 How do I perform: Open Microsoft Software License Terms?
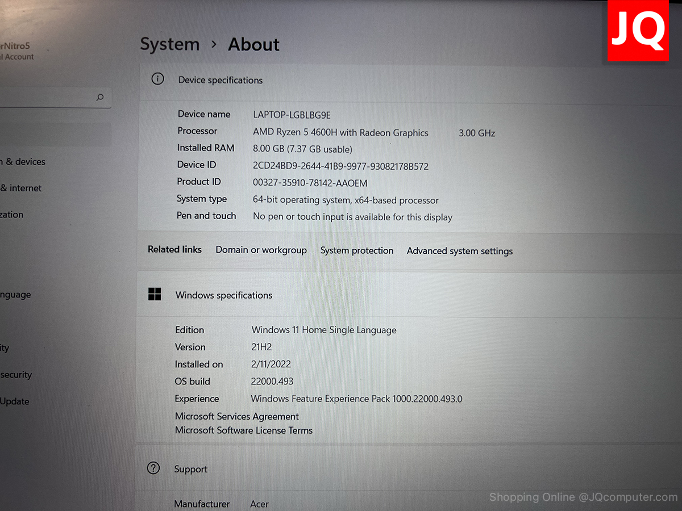pos(244,430)
